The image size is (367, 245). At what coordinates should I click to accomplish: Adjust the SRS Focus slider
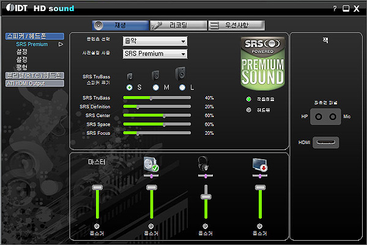click(157, 133)
